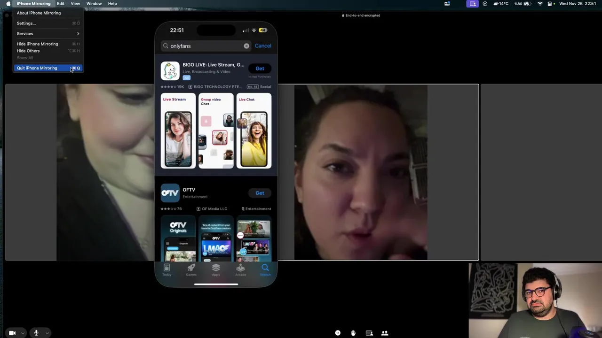Open the Apple menu

tap(8, 3)
